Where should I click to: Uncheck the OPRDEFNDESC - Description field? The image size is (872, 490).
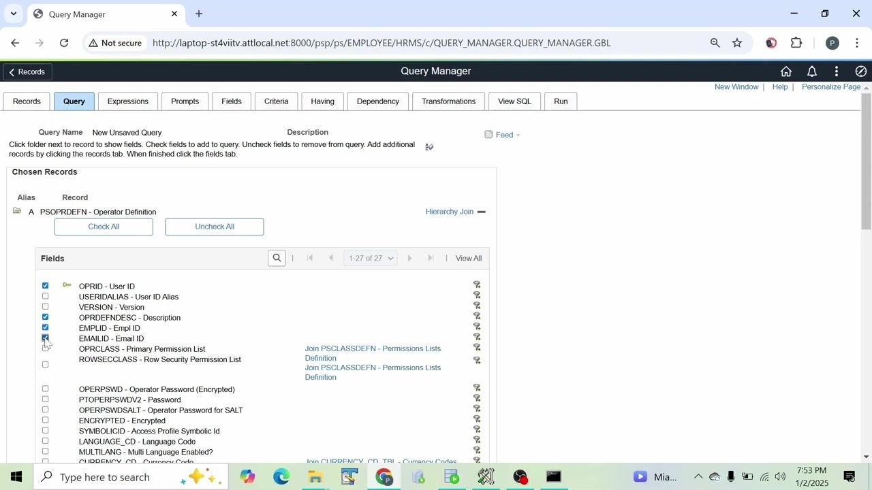[46, 317]
